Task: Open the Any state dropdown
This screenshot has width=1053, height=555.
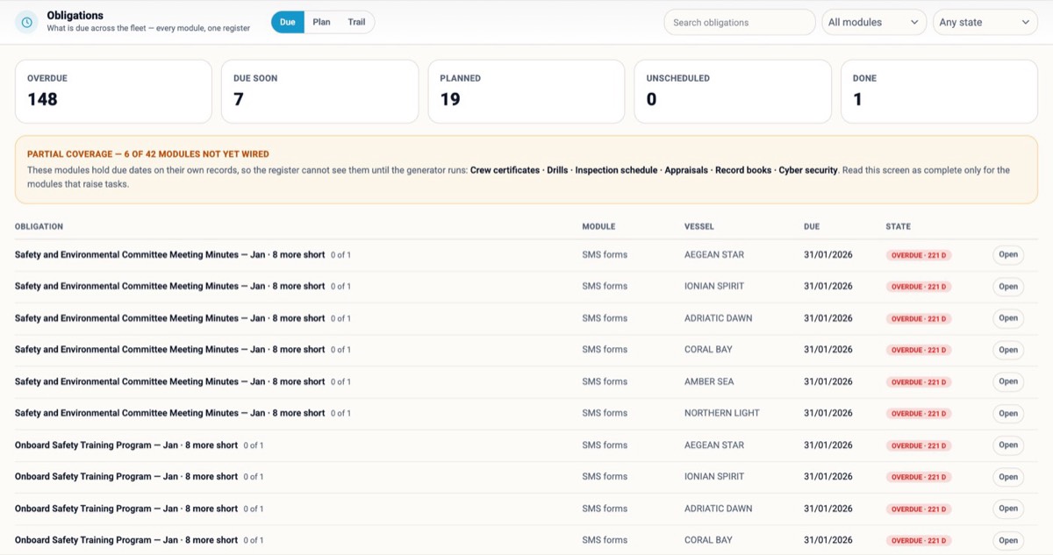Action: (985, 22)
